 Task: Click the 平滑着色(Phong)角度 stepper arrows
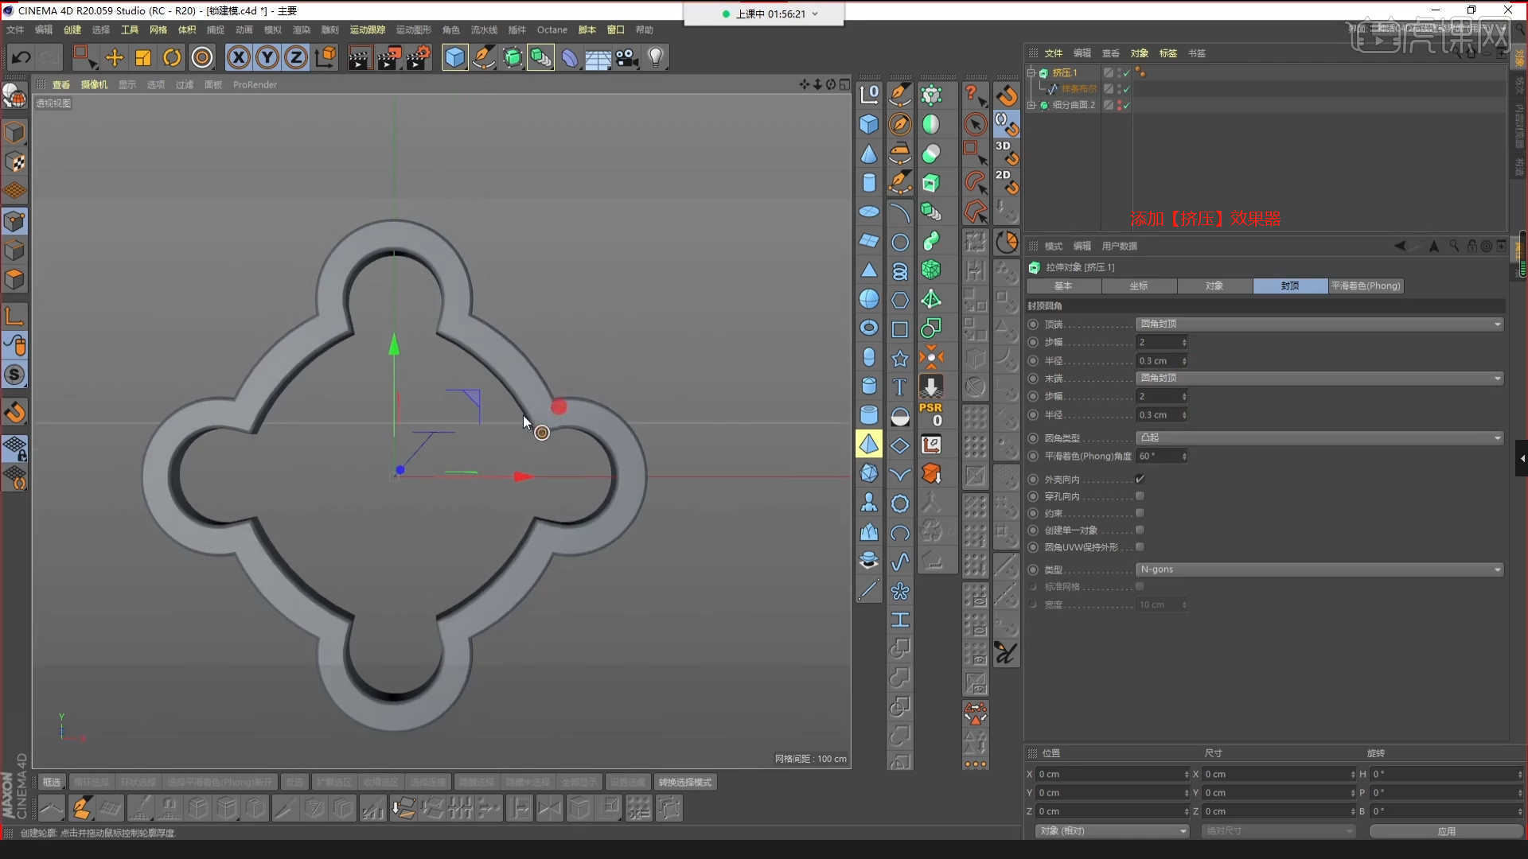pyautogui.click(x=1184, y=456)
